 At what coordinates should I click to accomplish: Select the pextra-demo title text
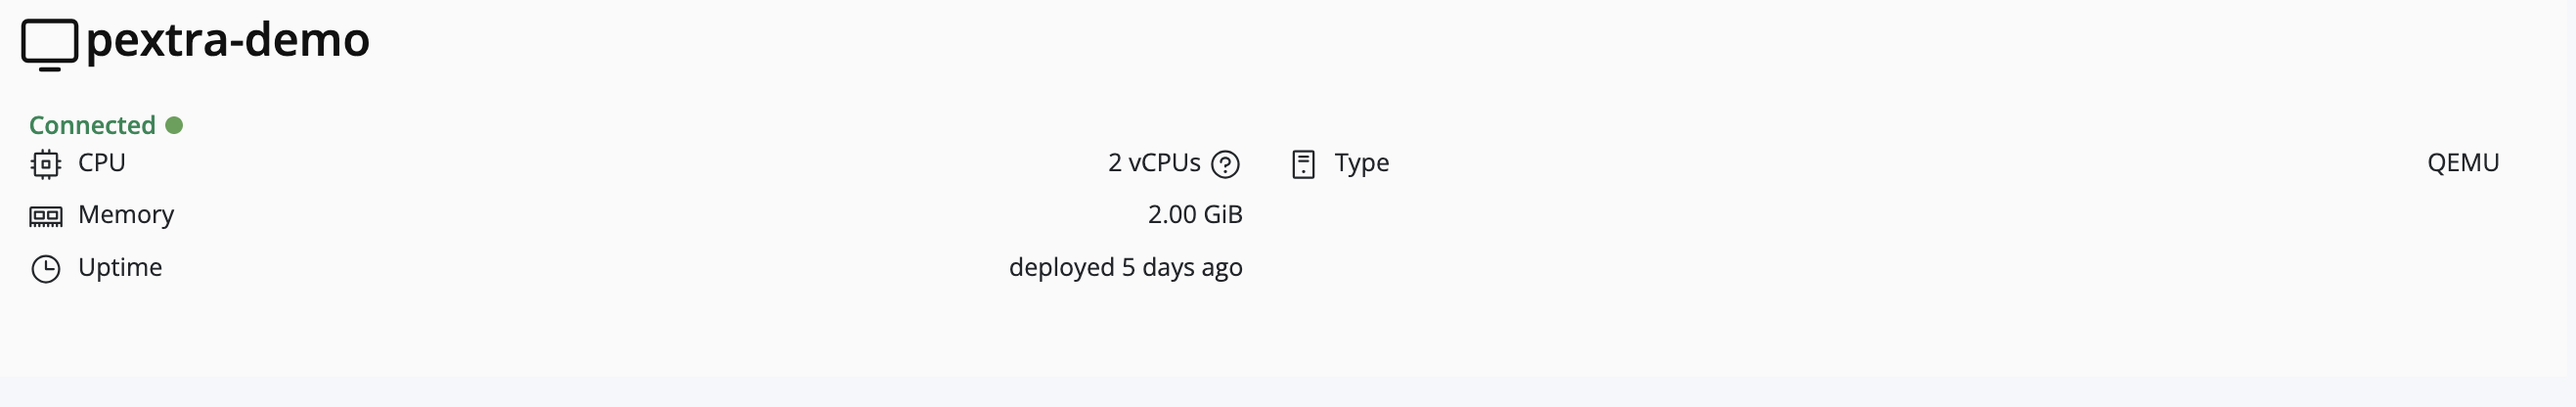228,41
